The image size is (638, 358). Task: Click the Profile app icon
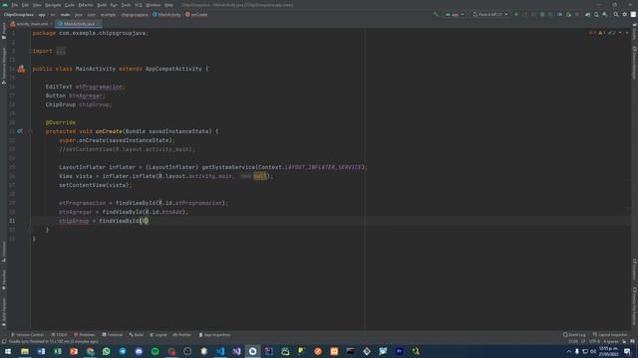point(559,14)
